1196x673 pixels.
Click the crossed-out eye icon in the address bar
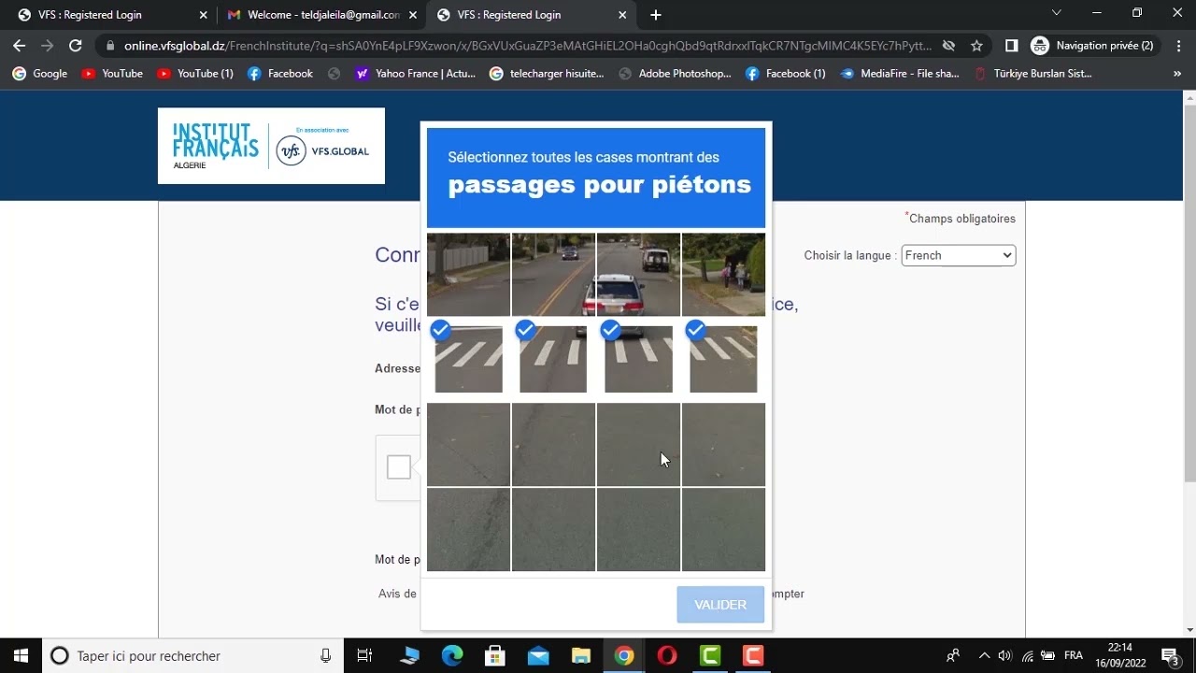(x=948, y=45)
